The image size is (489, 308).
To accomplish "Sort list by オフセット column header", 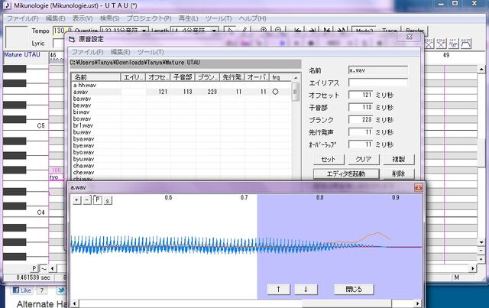I will [x=158, y=77].
